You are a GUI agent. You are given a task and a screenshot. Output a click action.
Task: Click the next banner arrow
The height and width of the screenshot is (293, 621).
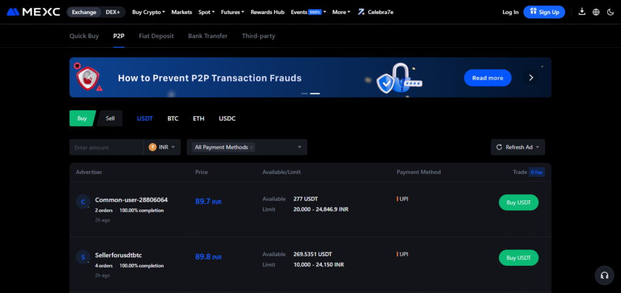click(x=531, y=77)
